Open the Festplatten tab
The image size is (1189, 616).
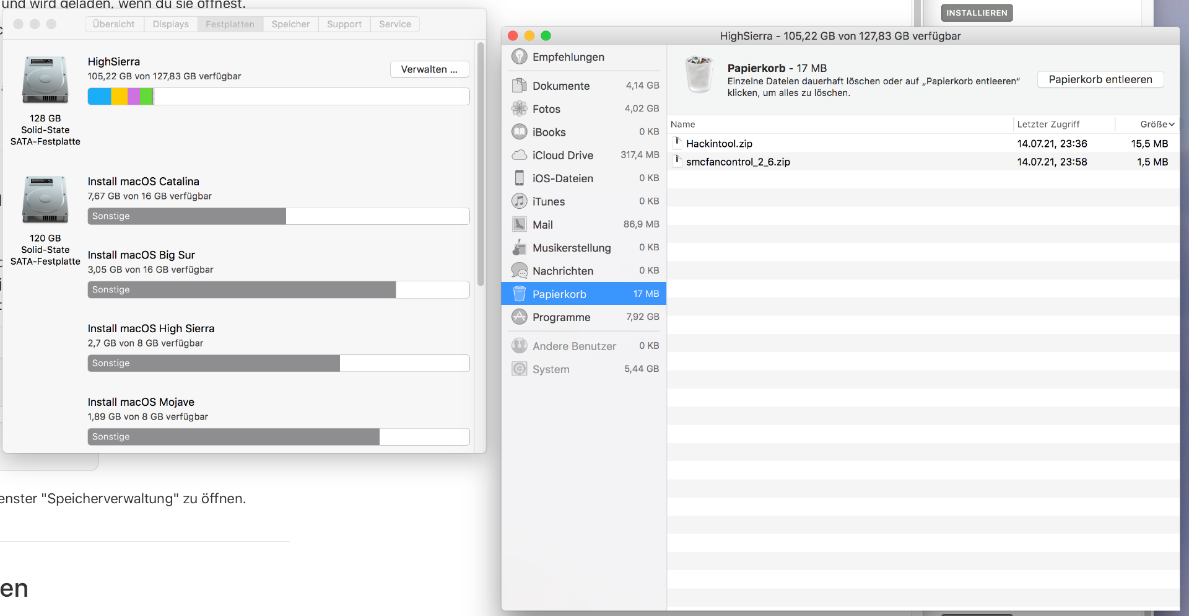pos(230,24)
